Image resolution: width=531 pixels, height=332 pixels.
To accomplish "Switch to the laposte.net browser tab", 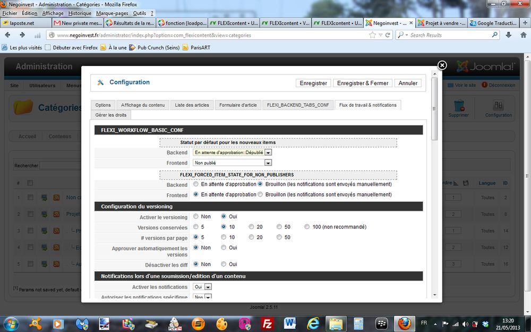I will tap(26, 23).
